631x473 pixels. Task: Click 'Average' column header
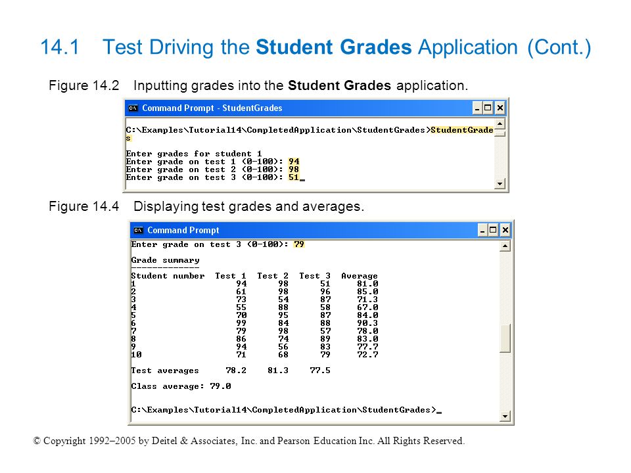pyautogui.click(x=360, y=276)
